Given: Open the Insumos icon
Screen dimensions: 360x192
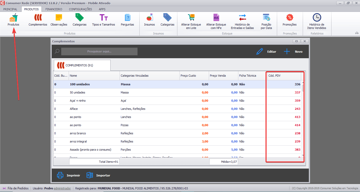Looking at the screenshot, I should [x=150, y=18].
